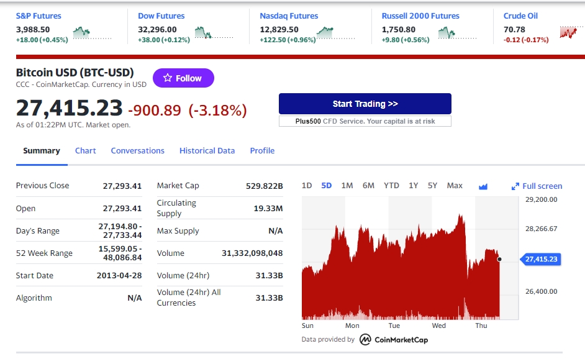Click the Volume (24hr) All Currencies label
Image resolution: width=585 pixels, height=364 pixels.
click(189, 298)
